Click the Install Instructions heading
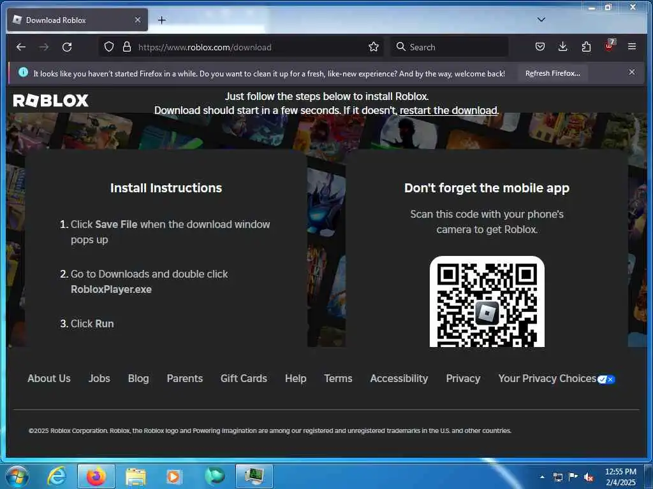The width and height of the screenshot is (653, 489). coord(166,188)
